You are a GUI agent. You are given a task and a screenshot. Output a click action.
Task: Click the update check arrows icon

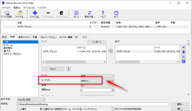[90, 13]
